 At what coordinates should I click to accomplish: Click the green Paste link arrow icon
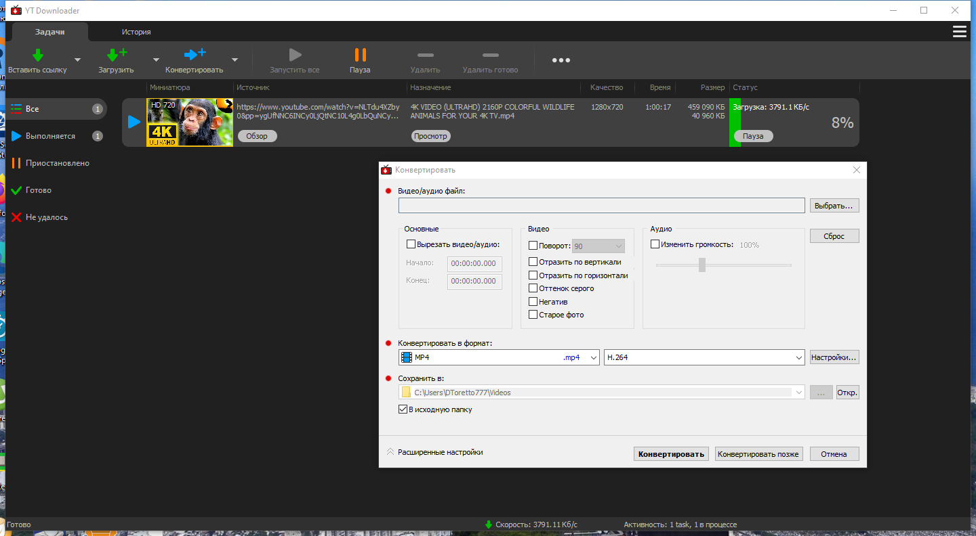(x=38, y=55)
